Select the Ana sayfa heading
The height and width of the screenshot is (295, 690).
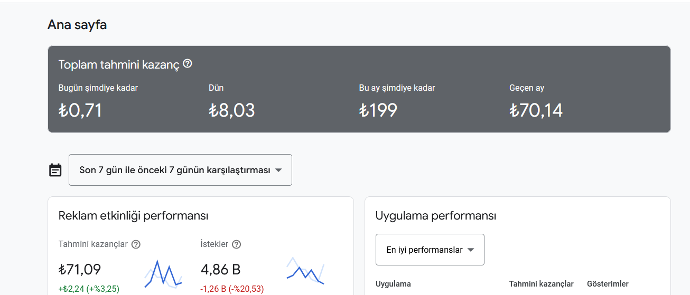click(77, 24)
